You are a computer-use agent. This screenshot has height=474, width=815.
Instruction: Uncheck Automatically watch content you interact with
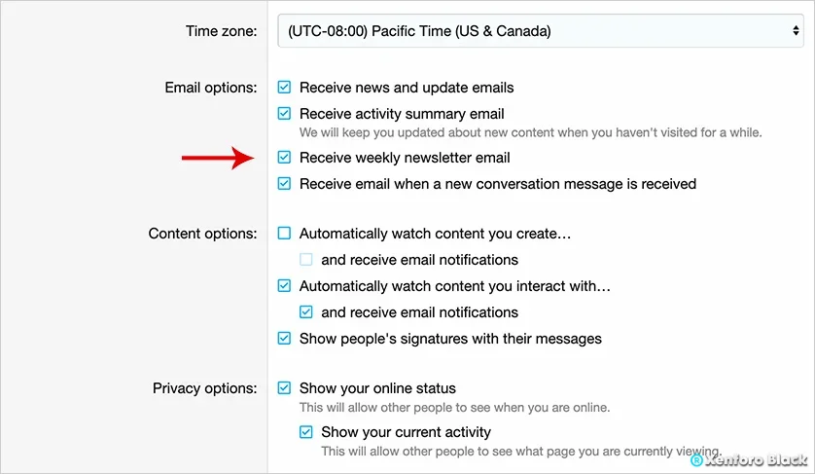[x=284, y=285]
